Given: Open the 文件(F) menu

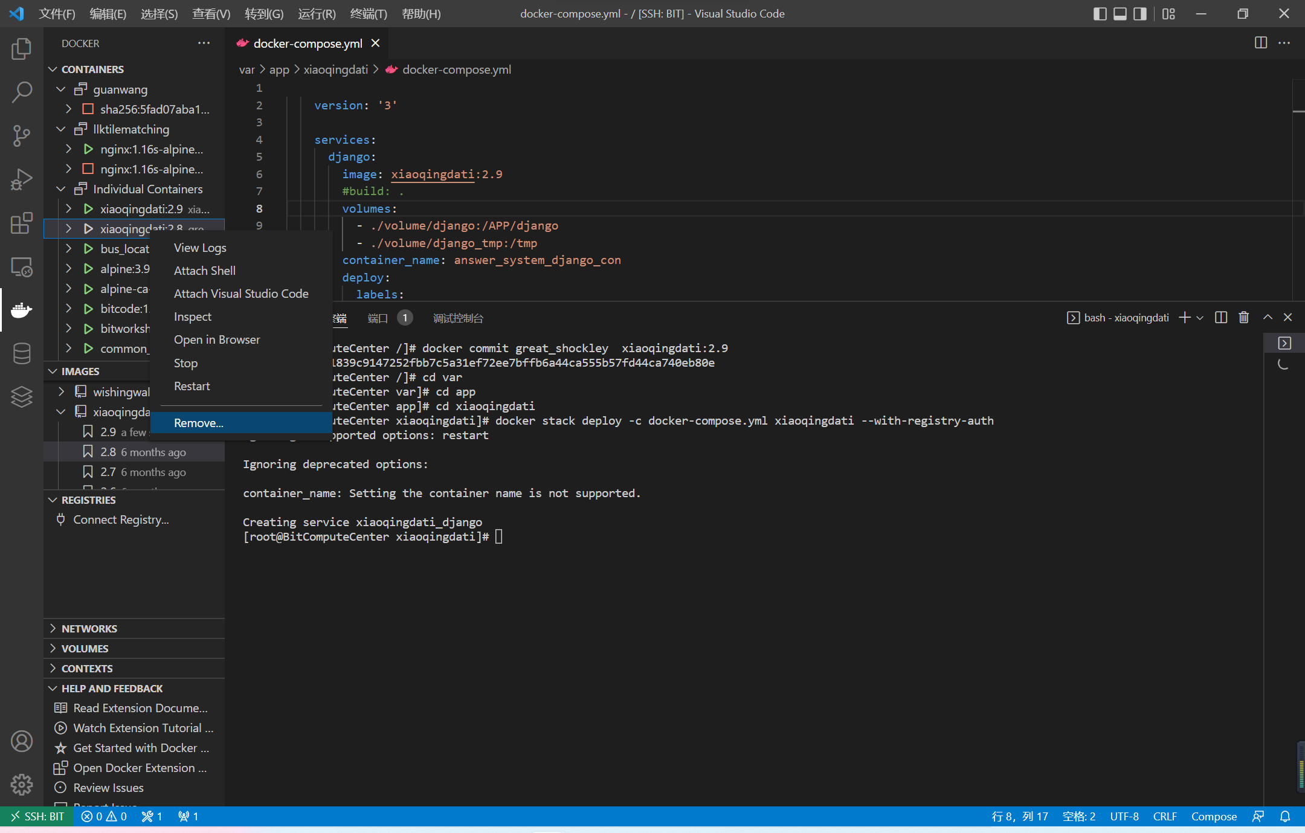Looking at the screenshot, I should (x=57, y=14).
